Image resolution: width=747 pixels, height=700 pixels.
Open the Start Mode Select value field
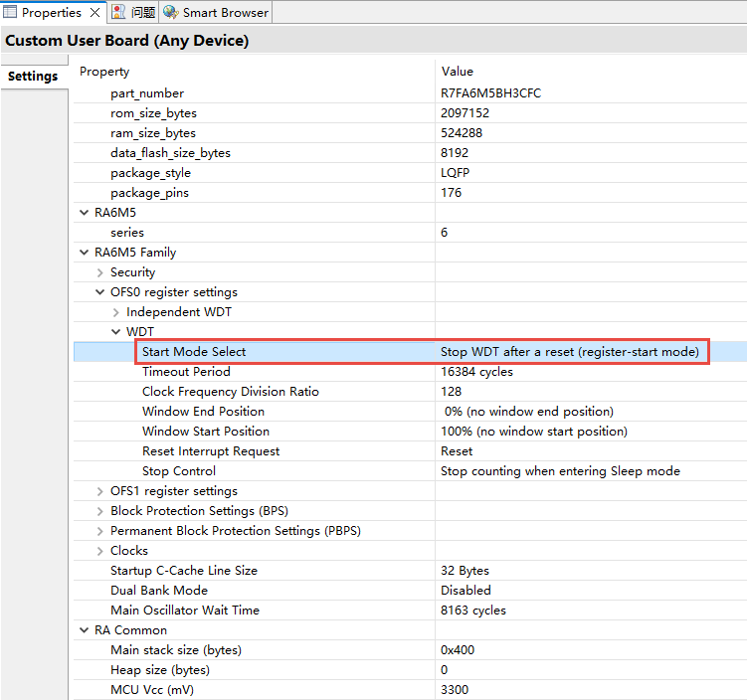click(x=569, y=352)
